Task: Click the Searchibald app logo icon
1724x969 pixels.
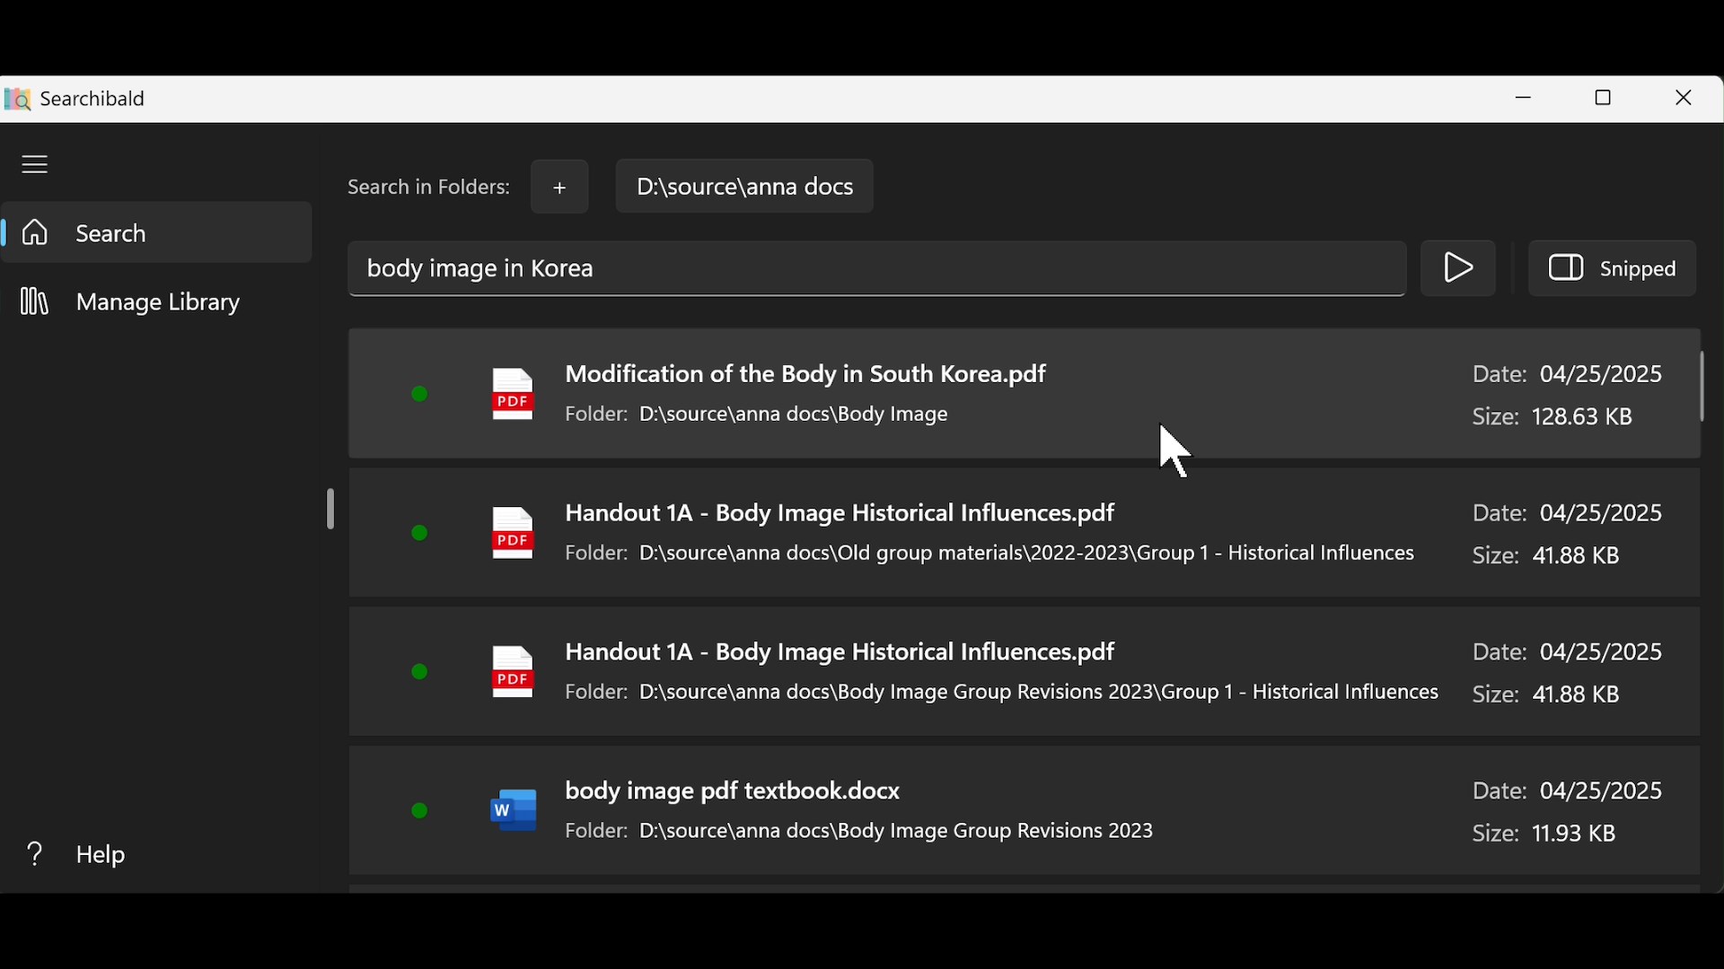Action: point(18,99)
